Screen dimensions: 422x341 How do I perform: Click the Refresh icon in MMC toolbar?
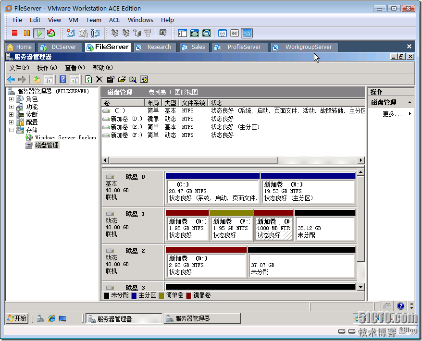click(x=88, y=79)
